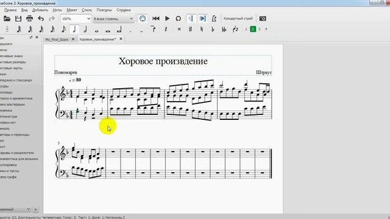Open the Стиль menu
Image resolution: width=390 pixels, height=219 pixels.
pyautogui.click(x=87, y=10)
